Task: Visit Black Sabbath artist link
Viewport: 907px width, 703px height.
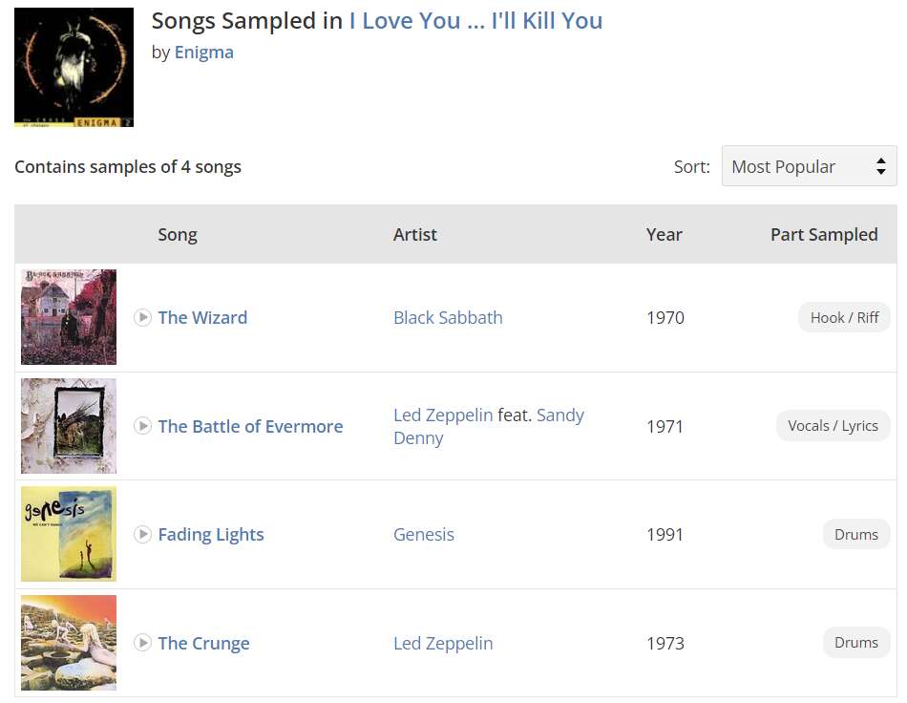Action: [x=448, y=317]
